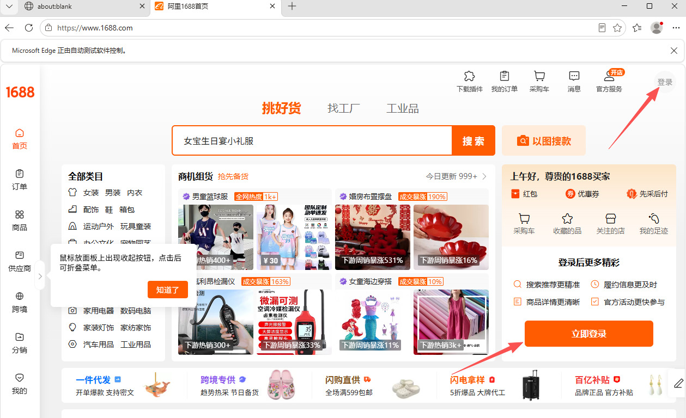This screenshot has height=418, width=686.
Task: Open 我的 in left sidebar
Action: pyautogui.click(x=20, y=384)
